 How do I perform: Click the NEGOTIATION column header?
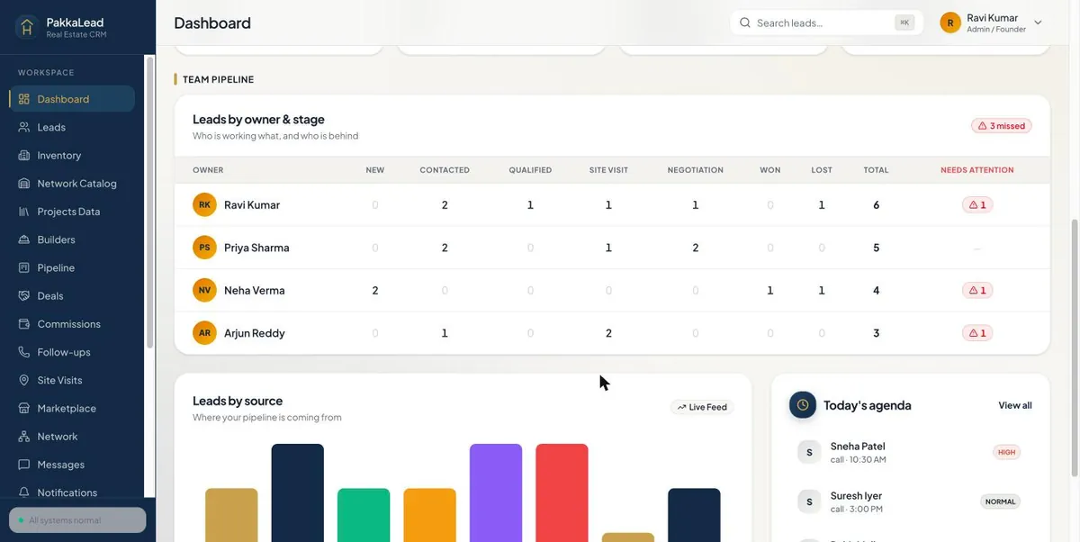point(696,170)
